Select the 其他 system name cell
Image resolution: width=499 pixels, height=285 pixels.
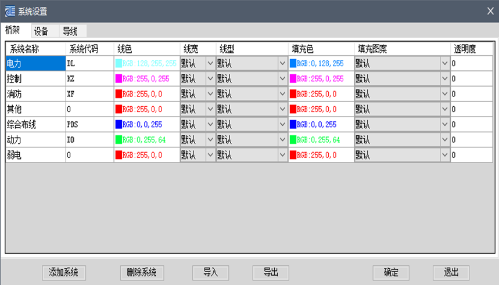click(x=35, y=109)
